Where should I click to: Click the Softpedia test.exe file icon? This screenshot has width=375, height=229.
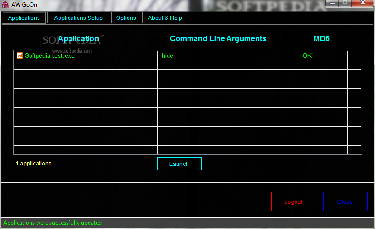(20, 55)
